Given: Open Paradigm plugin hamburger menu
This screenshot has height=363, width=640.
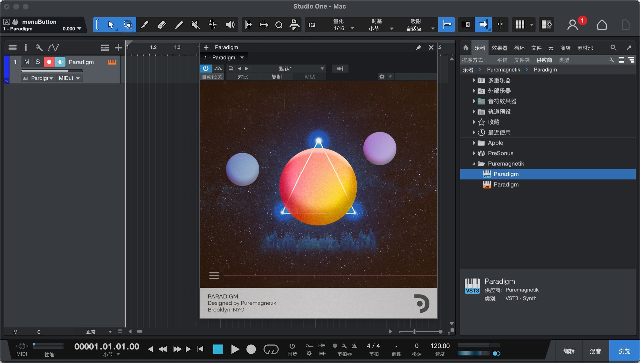Looking at the screenshot, I should (214, 276).
